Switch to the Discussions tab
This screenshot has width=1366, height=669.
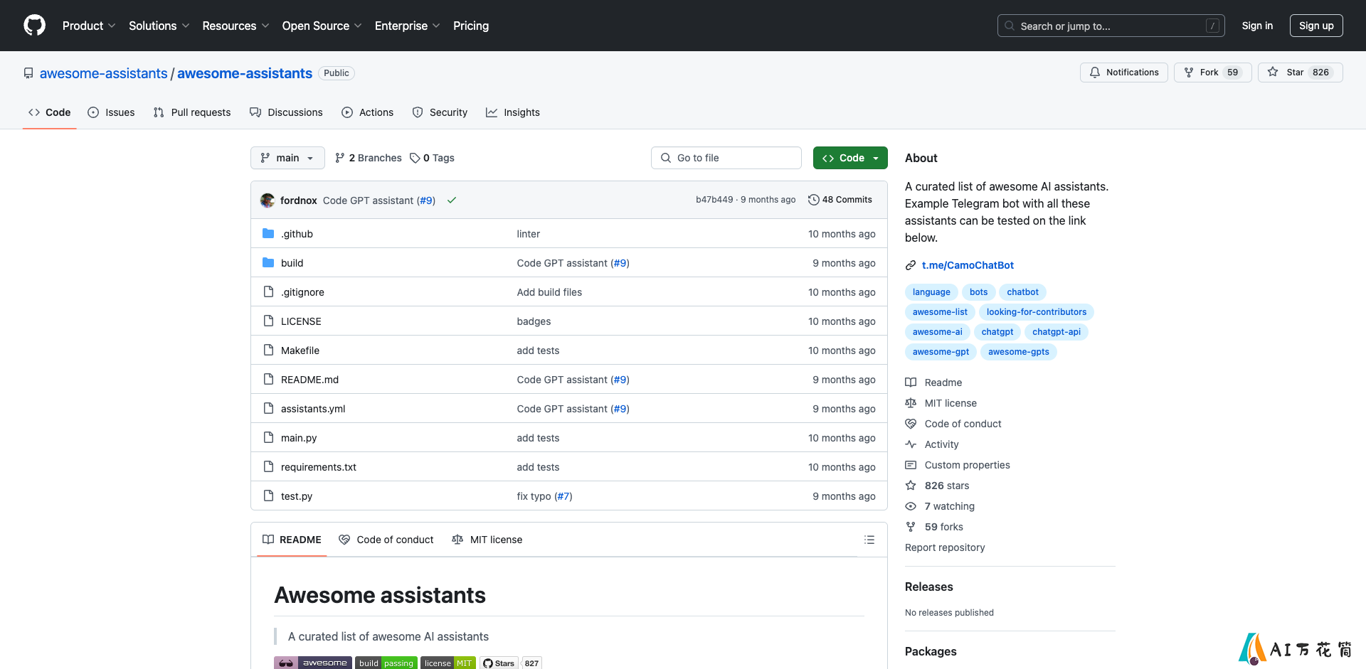pos(286,112)
